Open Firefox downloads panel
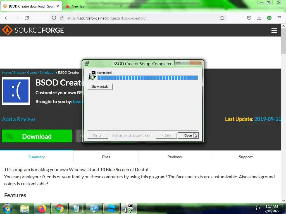The image size is (286, 214). (x=259, y=18)
